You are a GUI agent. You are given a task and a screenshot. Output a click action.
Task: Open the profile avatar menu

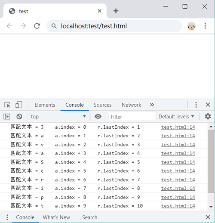pos(191,26)
